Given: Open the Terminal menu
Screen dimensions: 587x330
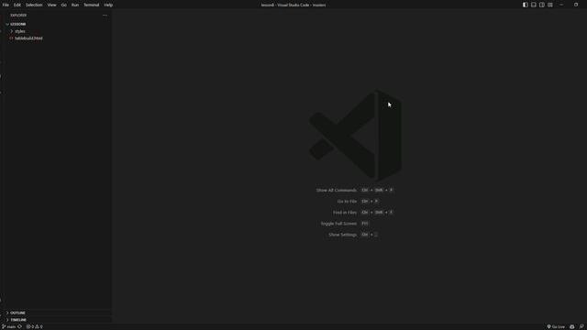Looking at the screenshot, I should [x=92, y=5].
